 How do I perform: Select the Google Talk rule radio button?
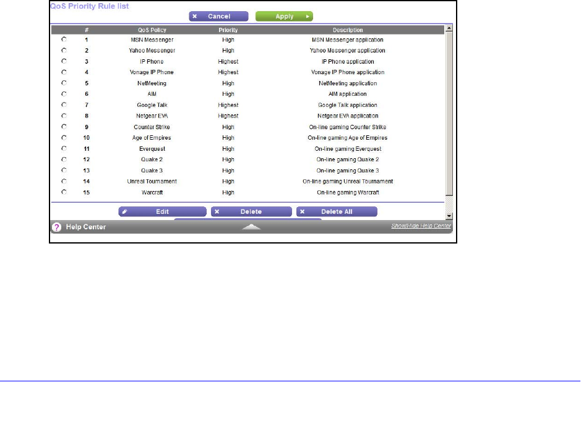(x=64, y=104)
